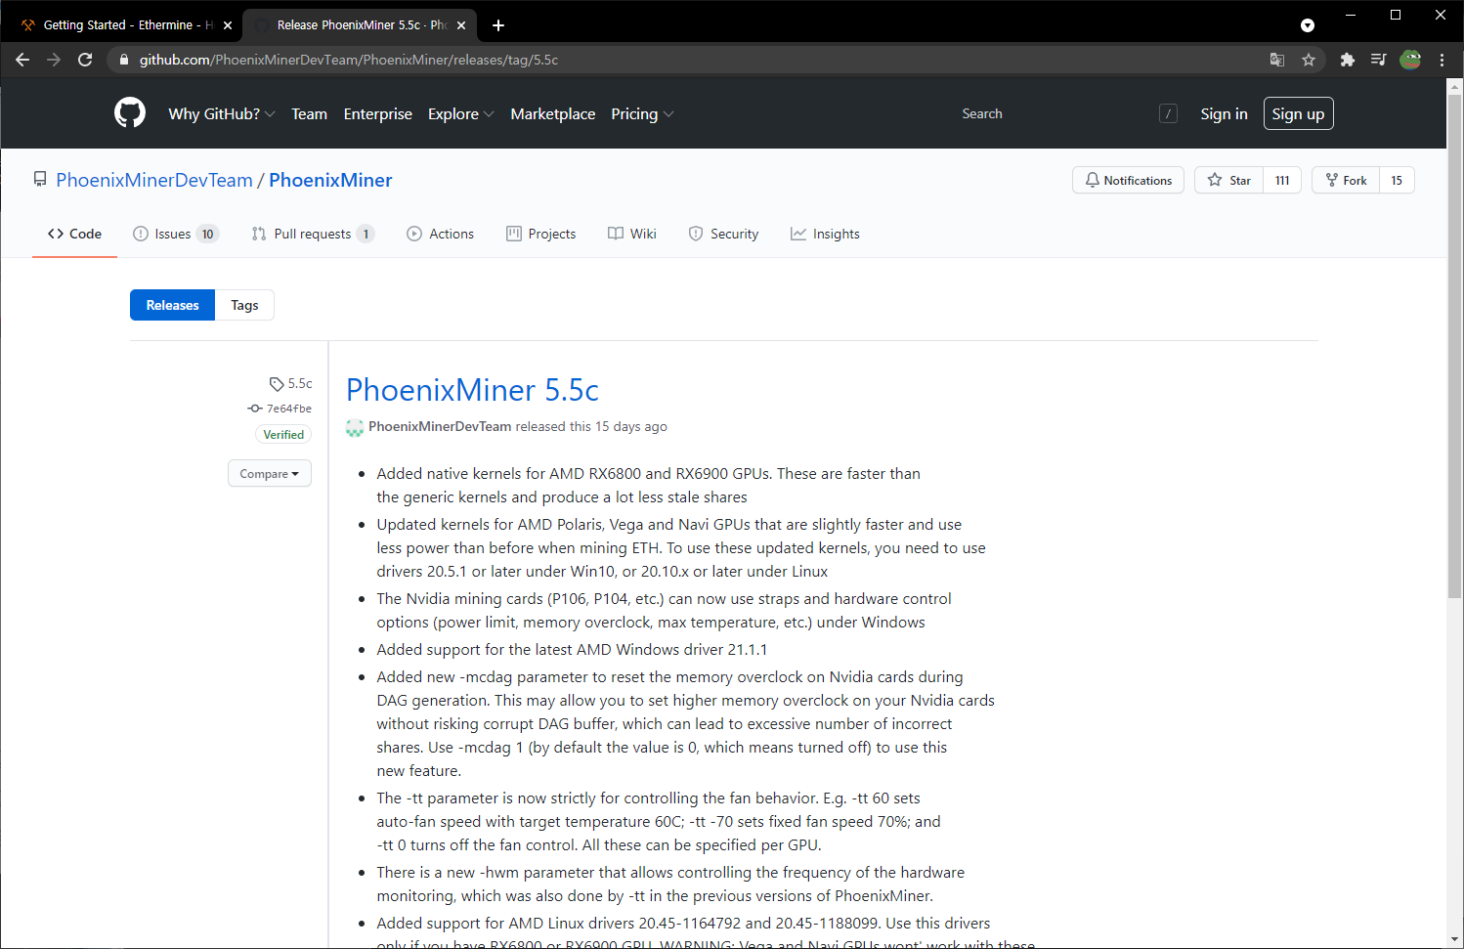This screenshot has width=1464, height=949.
Task: View the 15 forks count
Action: point(1397,180)
